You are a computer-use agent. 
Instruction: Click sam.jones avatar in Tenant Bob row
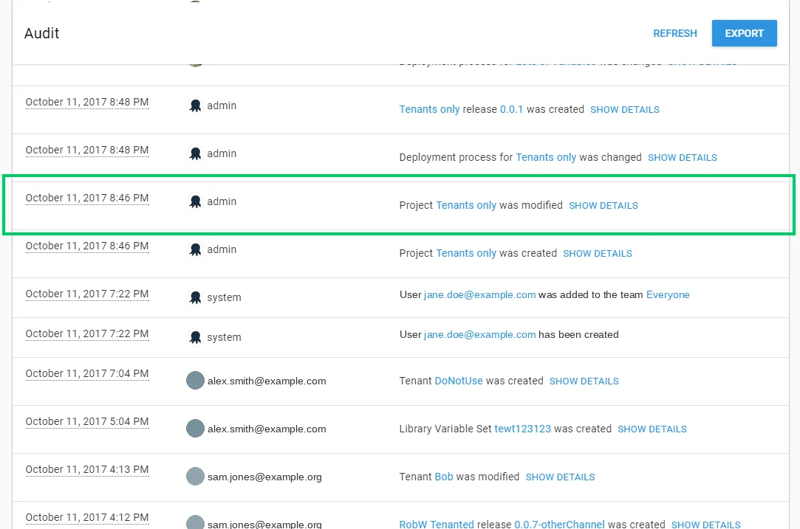click(195, 476)
